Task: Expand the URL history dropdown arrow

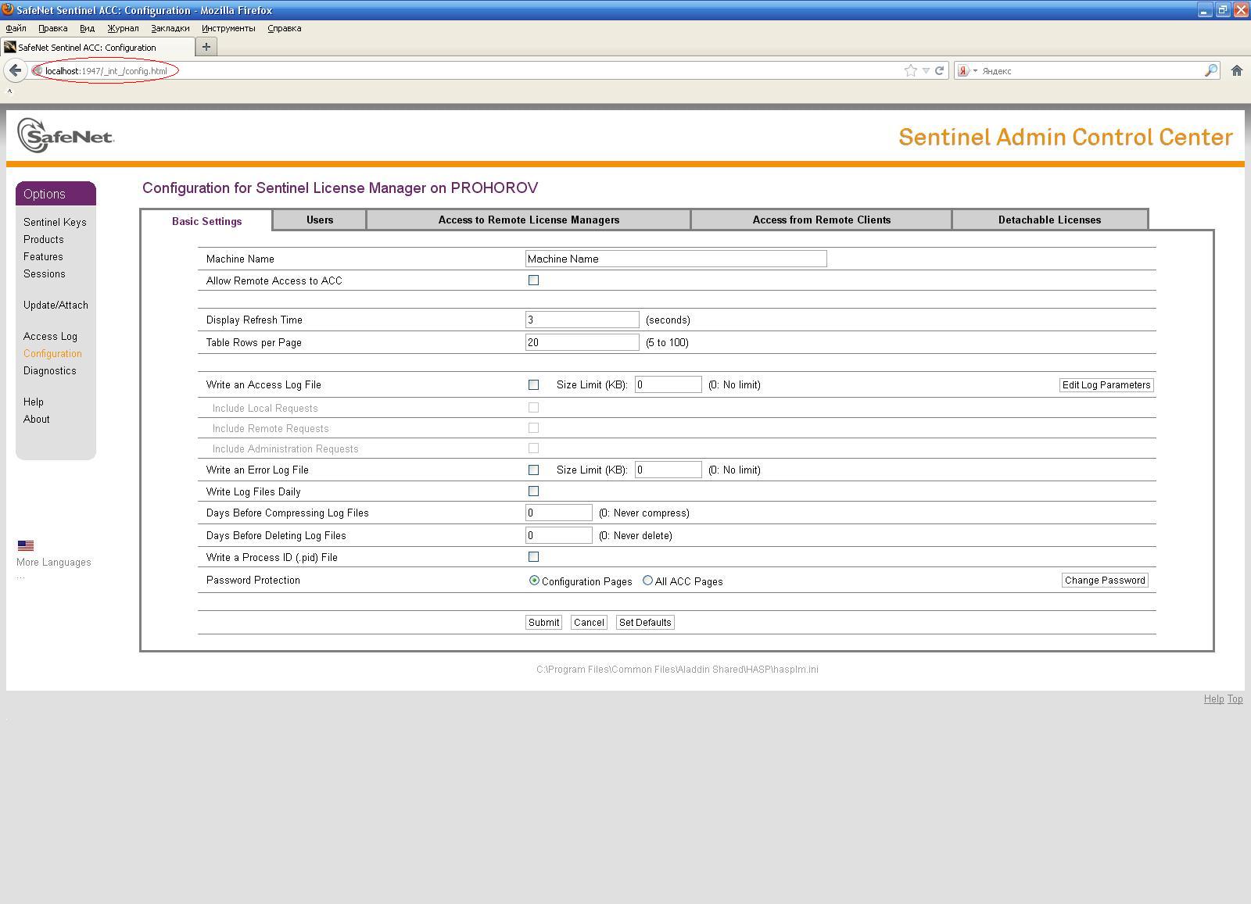Action: point(926,70)
